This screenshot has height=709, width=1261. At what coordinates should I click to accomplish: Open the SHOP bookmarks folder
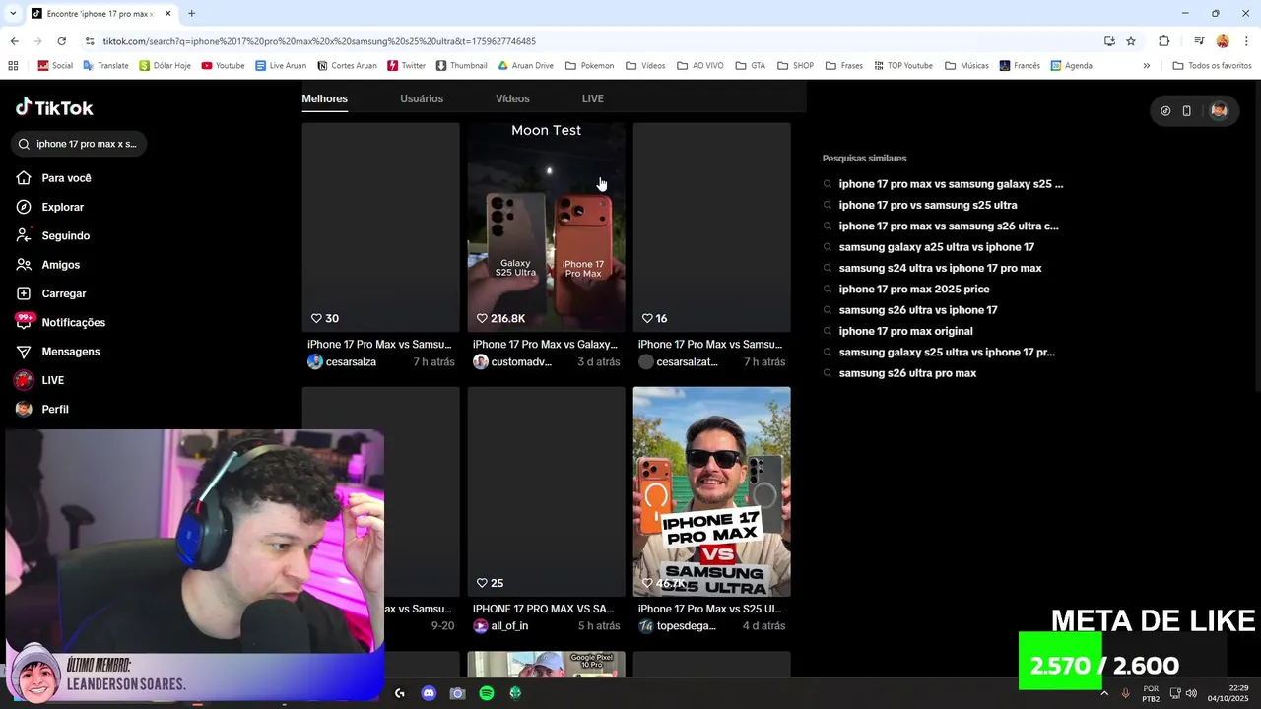tap(795, 66)
